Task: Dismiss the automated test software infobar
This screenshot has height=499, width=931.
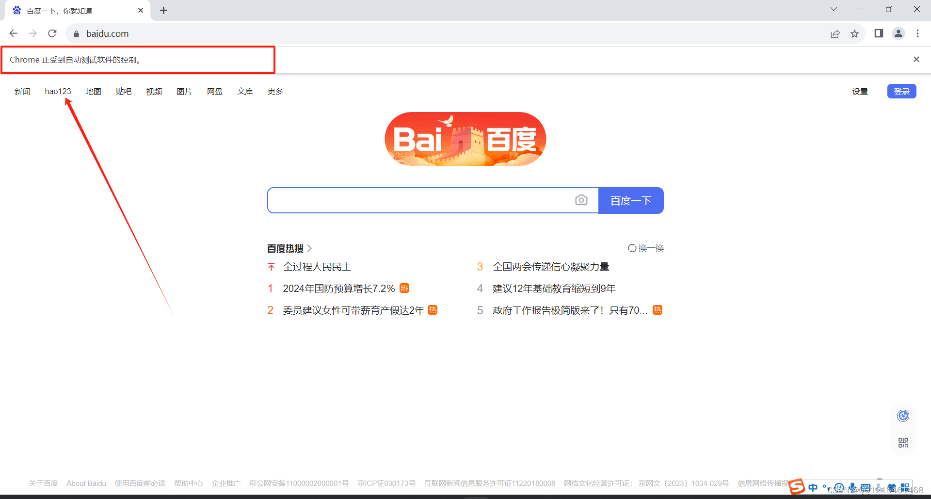Action: coord(916,59)
